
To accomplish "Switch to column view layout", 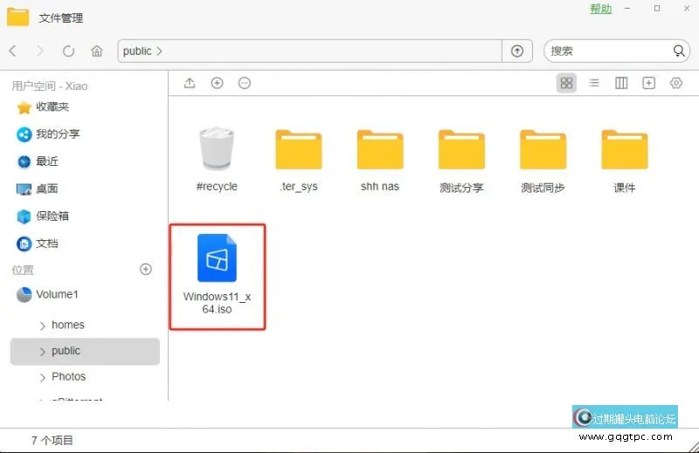I will [621, 83].
